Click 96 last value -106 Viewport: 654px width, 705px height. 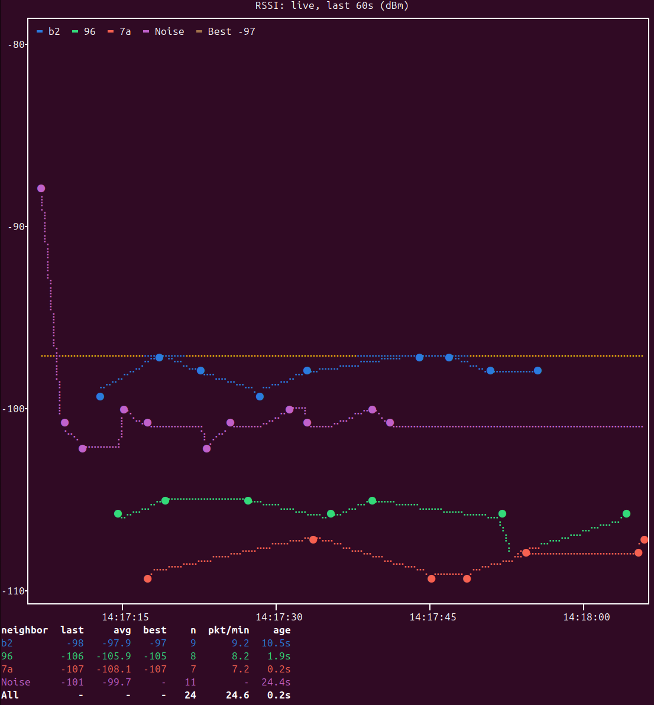click(72, 656)
